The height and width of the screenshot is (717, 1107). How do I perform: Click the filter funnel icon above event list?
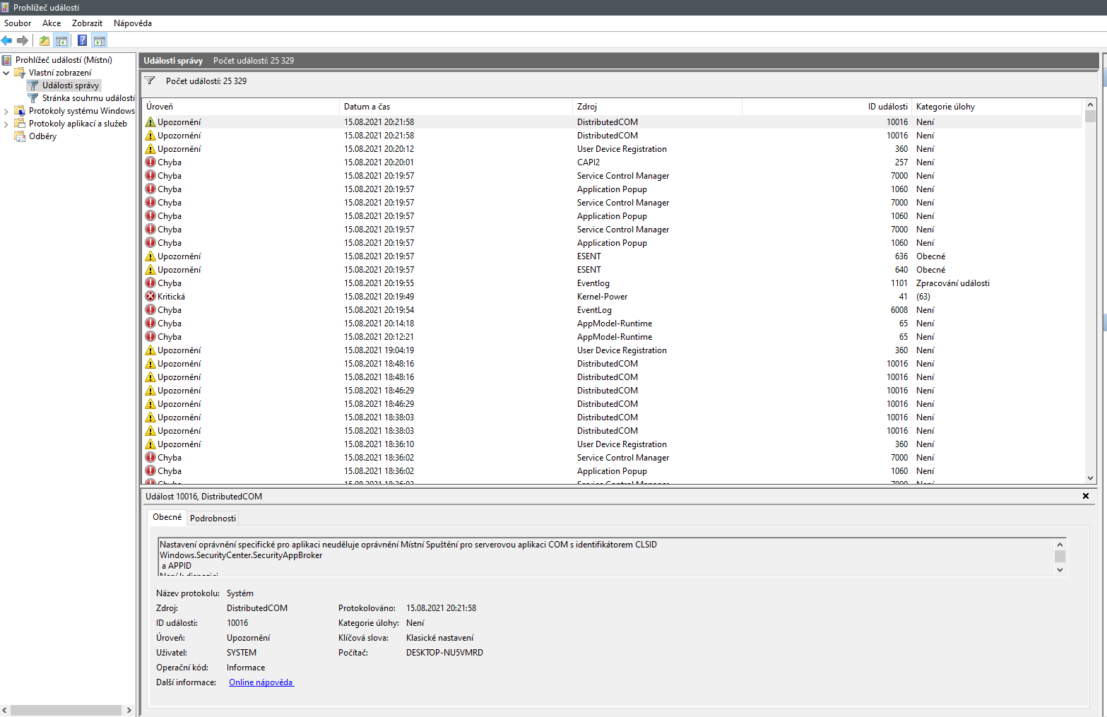tap(150, 81)
